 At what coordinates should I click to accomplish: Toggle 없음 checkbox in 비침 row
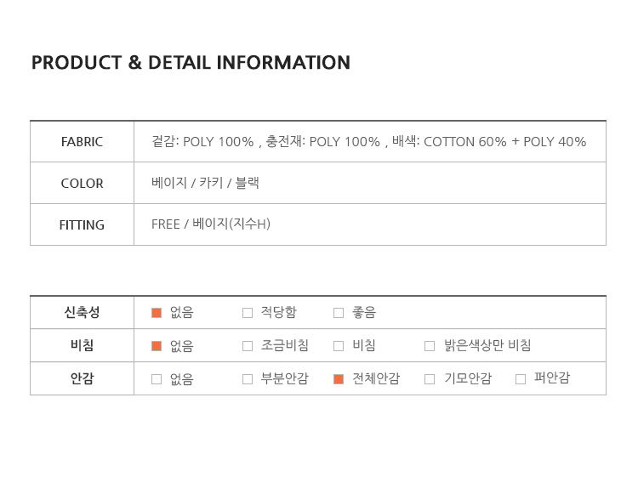[157, 345]
